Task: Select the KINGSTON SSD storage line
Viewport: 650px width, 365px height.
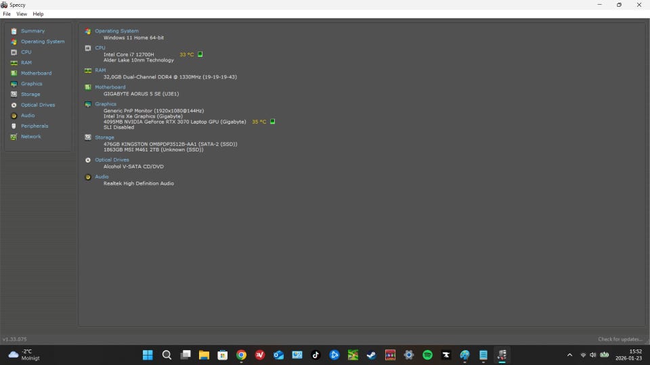Action: (x=171, y=144)
